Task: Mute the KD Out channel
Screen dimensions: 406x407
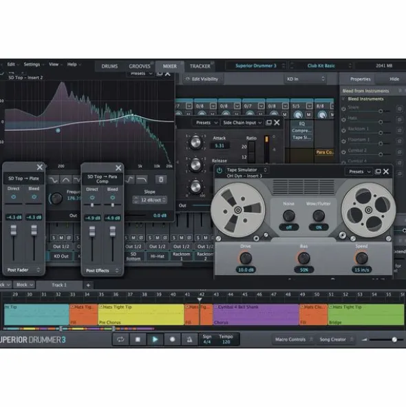Action: click(61, 238)
